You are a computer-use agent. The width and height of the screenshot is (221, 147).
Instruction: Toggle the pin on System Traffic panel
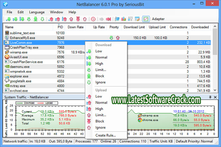click(x=210, y=97)
